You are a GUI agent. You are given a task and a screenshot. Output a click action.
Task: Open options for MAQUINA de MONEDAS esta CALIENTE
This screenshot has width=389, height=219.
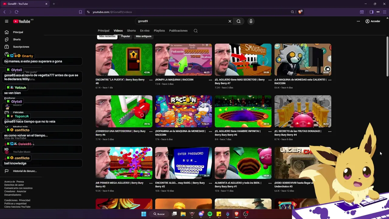[330, 80]
